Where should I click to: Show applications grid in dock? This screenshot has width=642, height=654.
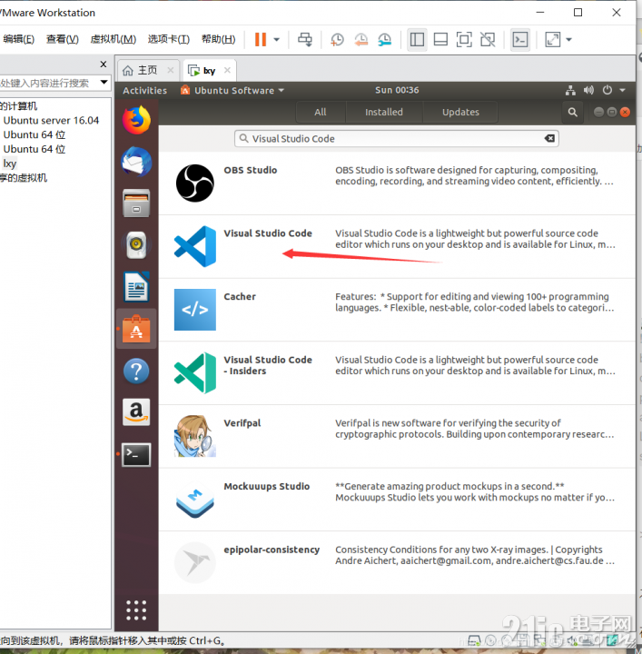pyautogui.click(x=136, y=610)
